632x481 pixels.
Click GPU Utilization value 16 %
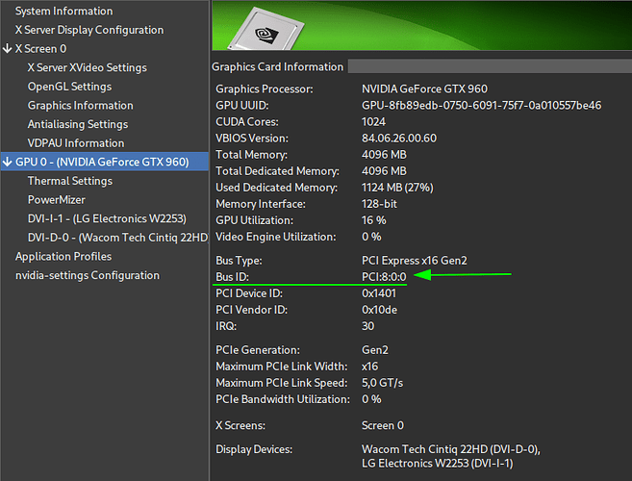pos(373,220)
